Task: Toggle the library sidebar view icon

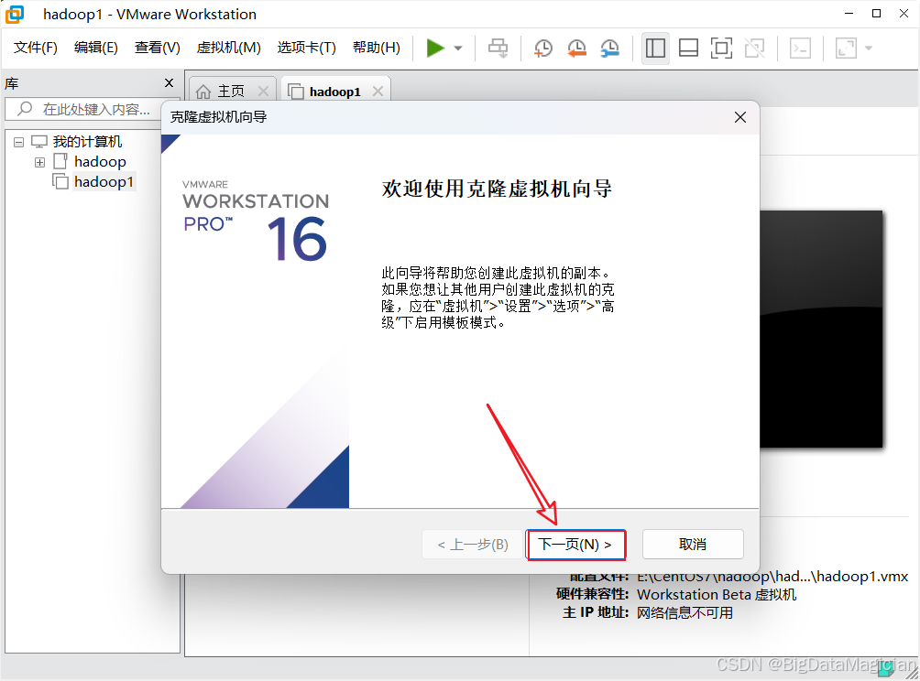Action: (655, 49)
